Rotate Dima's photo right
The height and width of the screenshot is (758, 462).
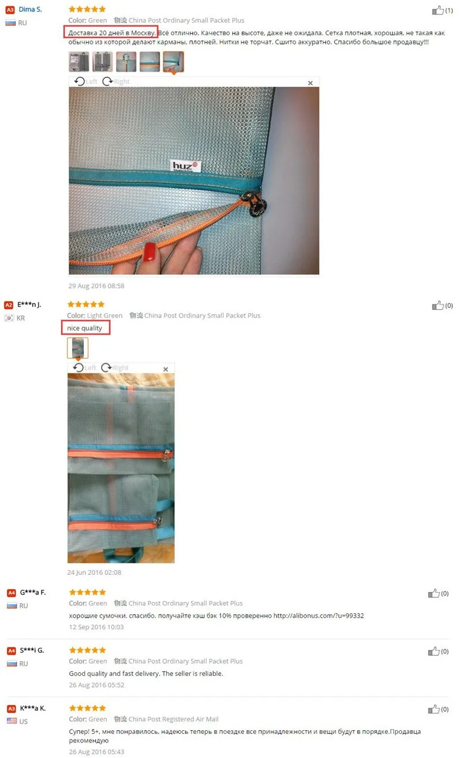click(116, 81)
